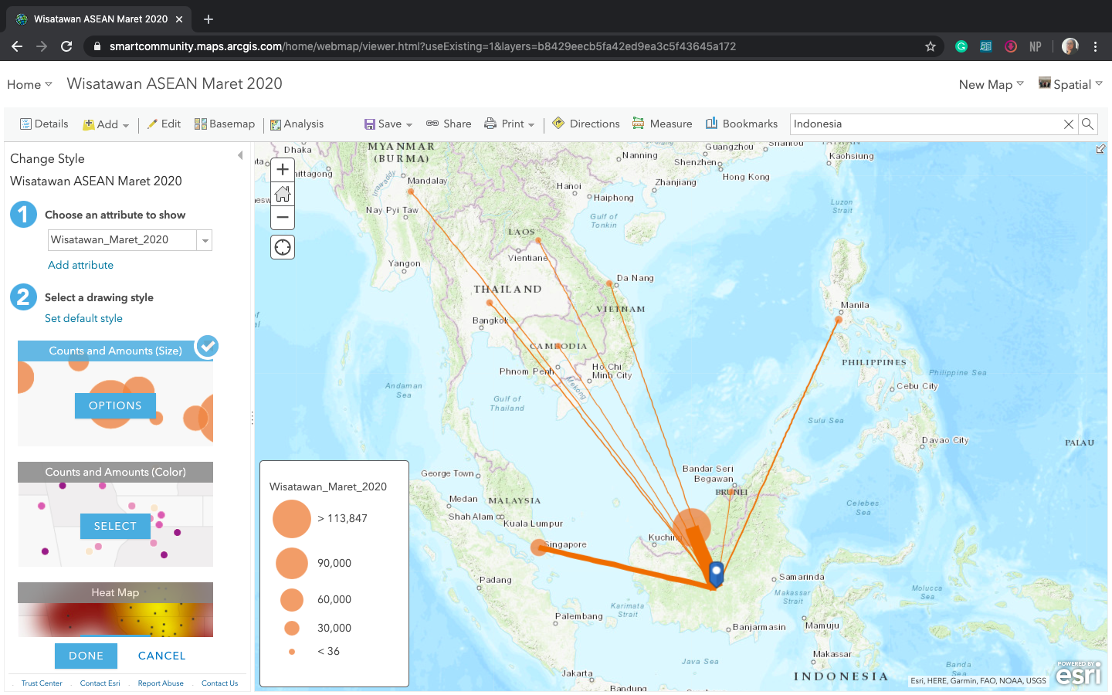Open the Basemap gallery
1112x695 pixels.
pos(224,124)
